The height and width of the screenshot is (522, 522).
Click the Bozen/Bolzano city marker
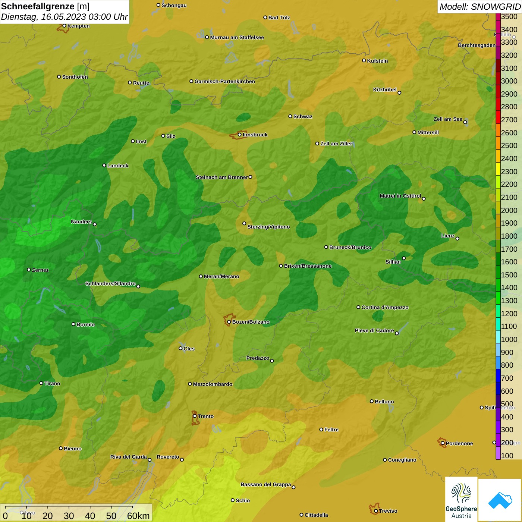click(x=229, y=322)
